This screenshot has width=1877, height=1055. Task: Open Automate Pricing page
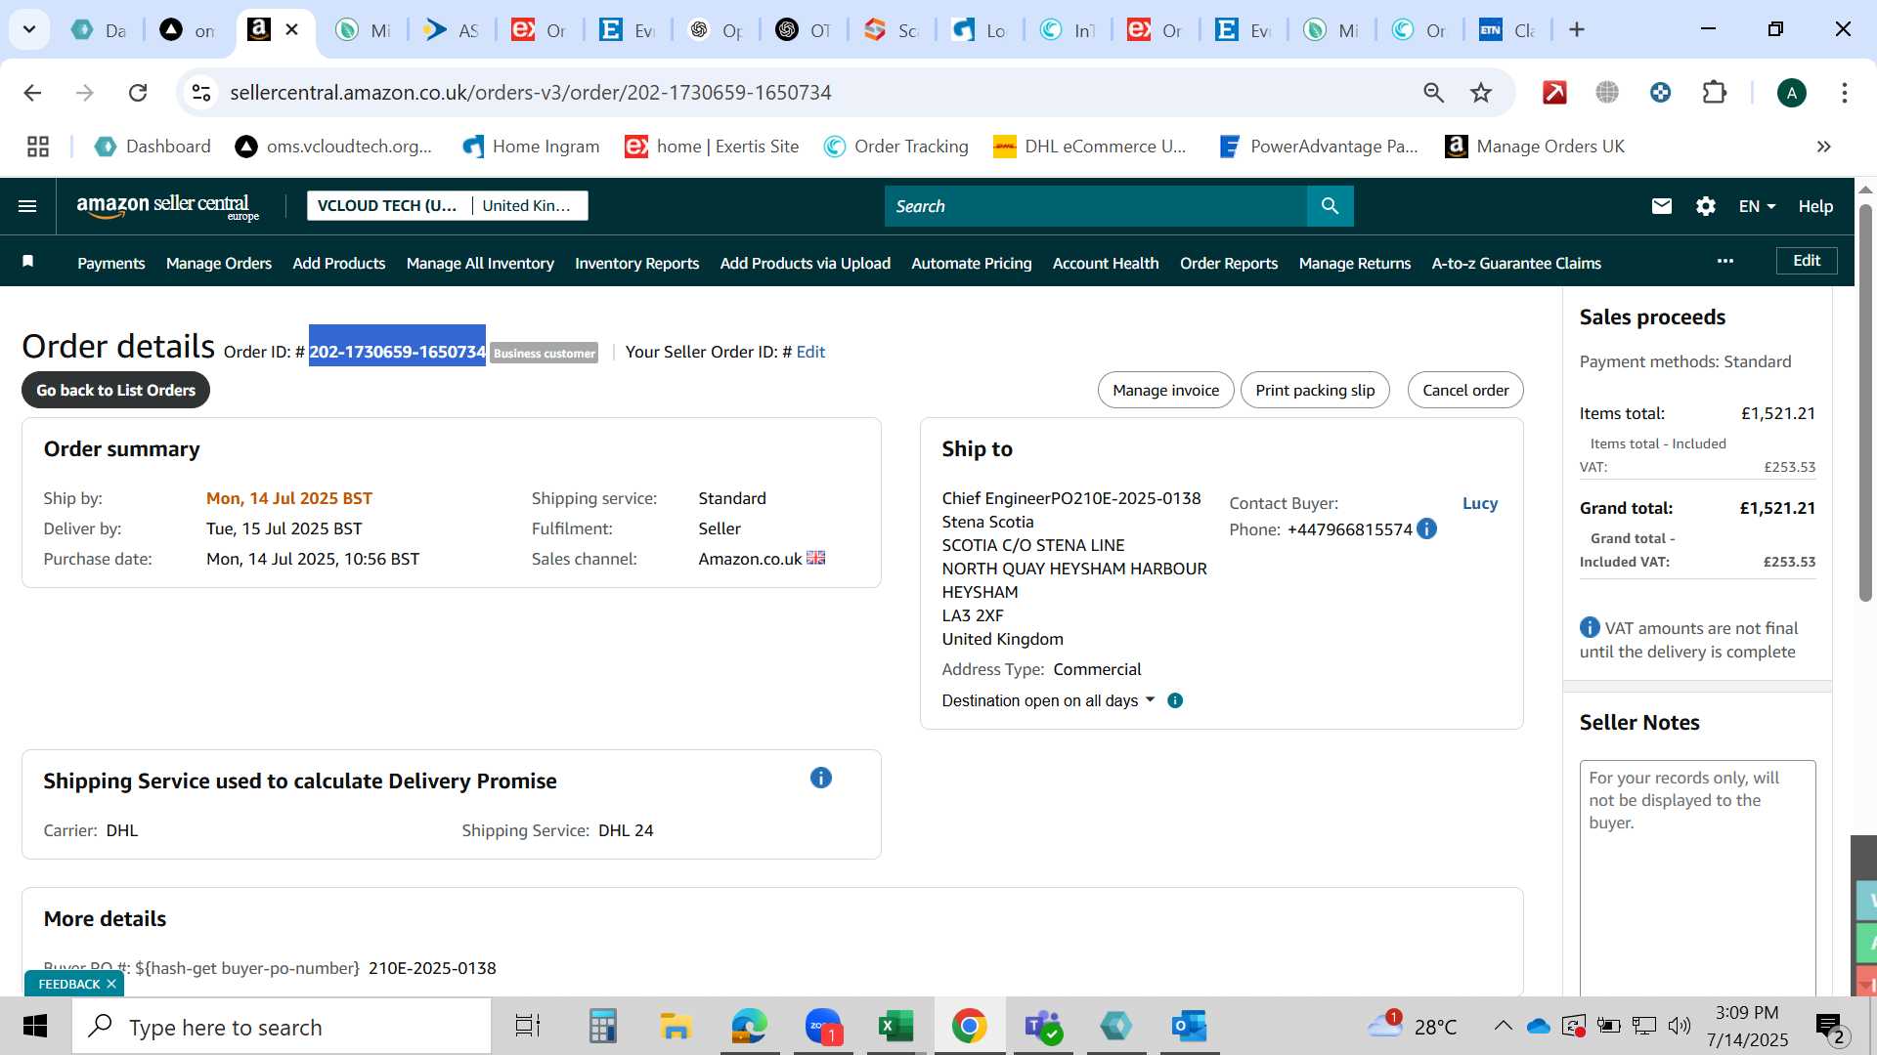pos(972,263)
